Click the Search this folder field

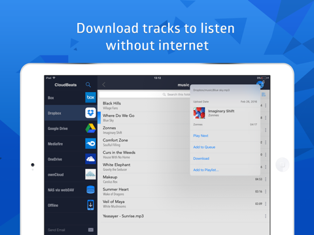pyautogui.click(x=145, y=95)
